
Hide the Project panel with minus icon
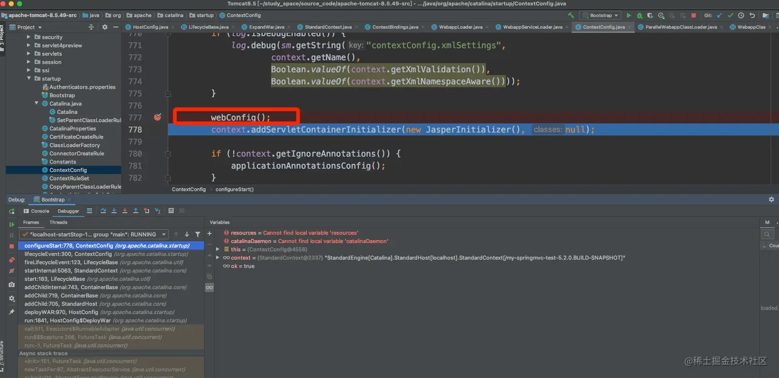tap(115, 27)
